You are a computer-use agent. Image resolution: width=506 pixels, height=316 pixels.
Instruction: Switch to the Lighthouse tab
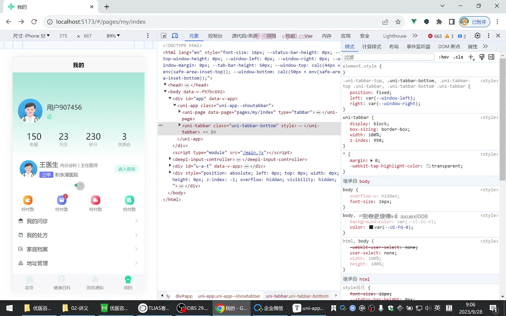(395, 36)
